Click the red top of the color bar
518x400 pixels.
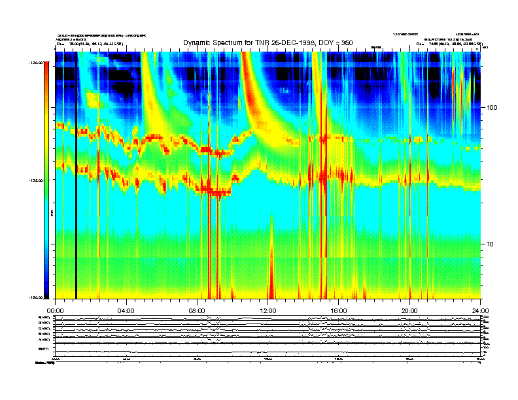pyautogui.click(x=46, y=72)
